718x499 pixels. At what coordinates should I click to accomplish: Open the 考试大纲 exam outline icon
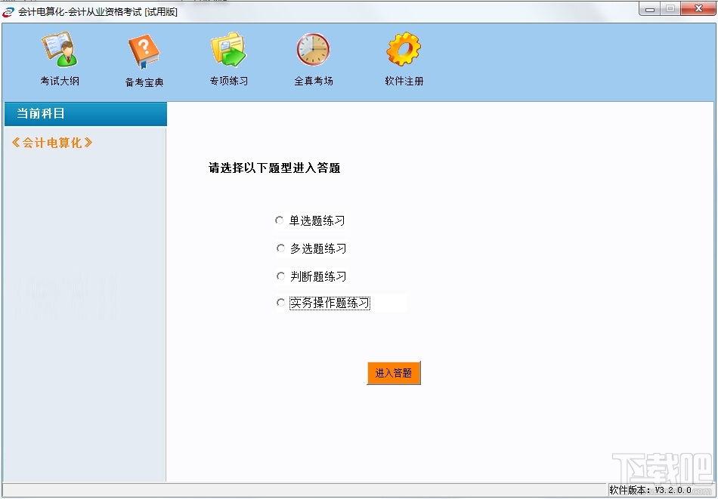pyautogui.click(x=60, y=49)
